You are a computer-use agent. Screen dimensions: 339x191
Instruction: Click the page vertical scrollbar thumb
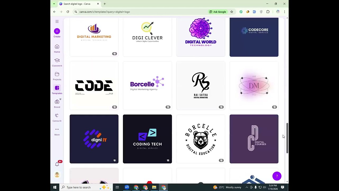click(x=287, y=138)
